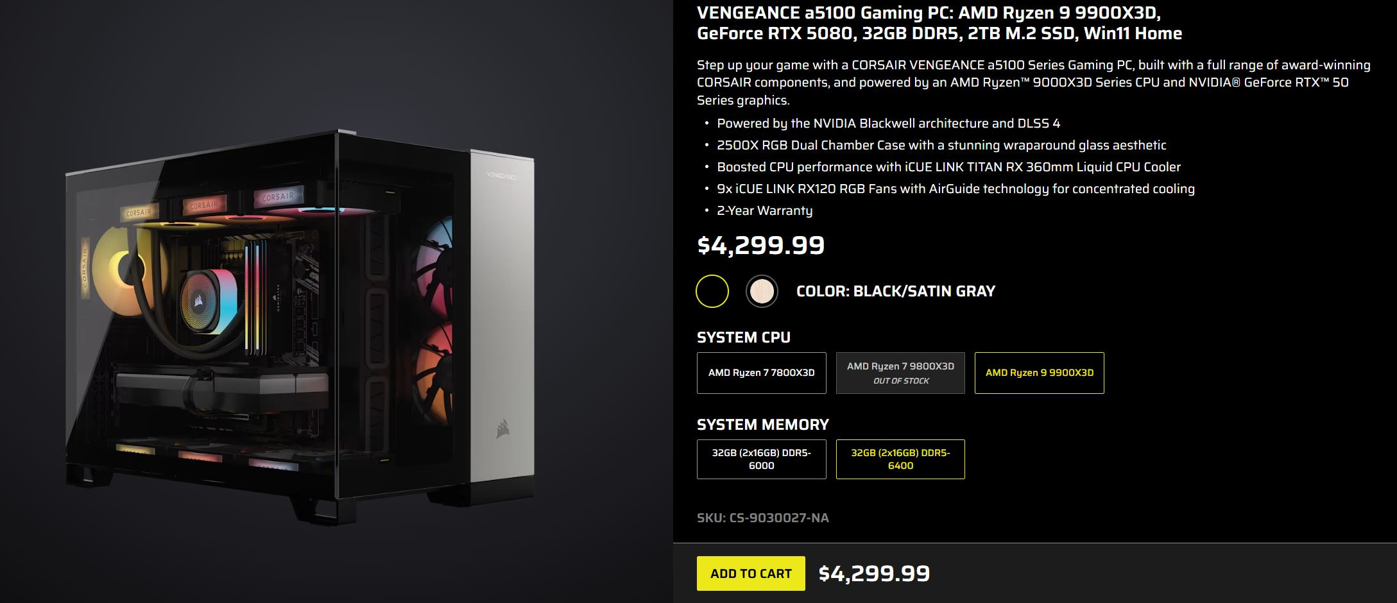This screenshot has height=603, width=1397.
Task: Click the product description paragraph
Action: 1027,82
